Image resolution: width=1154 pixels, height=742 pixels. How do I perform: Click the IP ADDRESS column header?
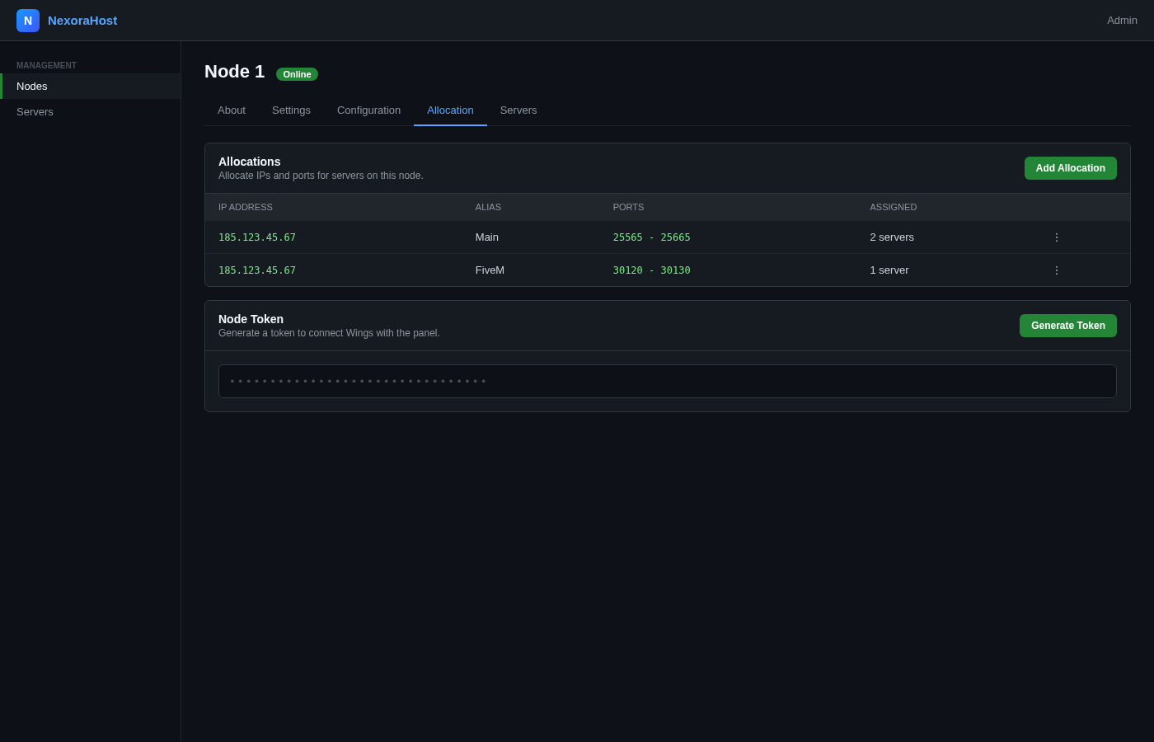(x=246, y=207)
